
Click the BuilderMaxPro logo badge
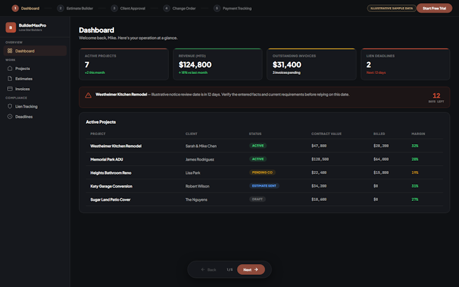click(11, 27)
